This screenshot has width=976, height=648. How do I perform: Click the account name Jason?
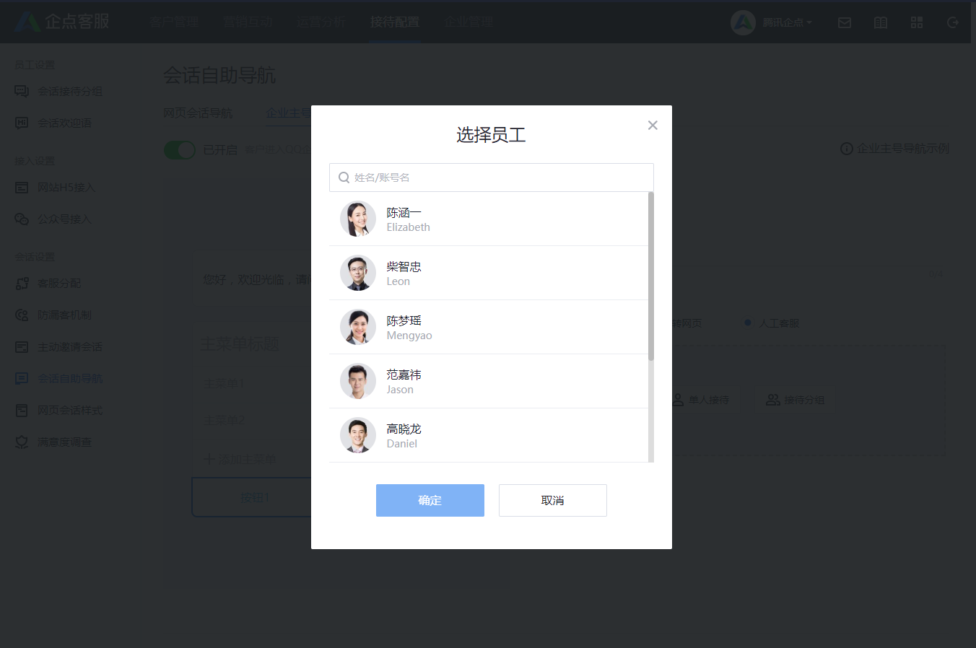click(400, 390)
